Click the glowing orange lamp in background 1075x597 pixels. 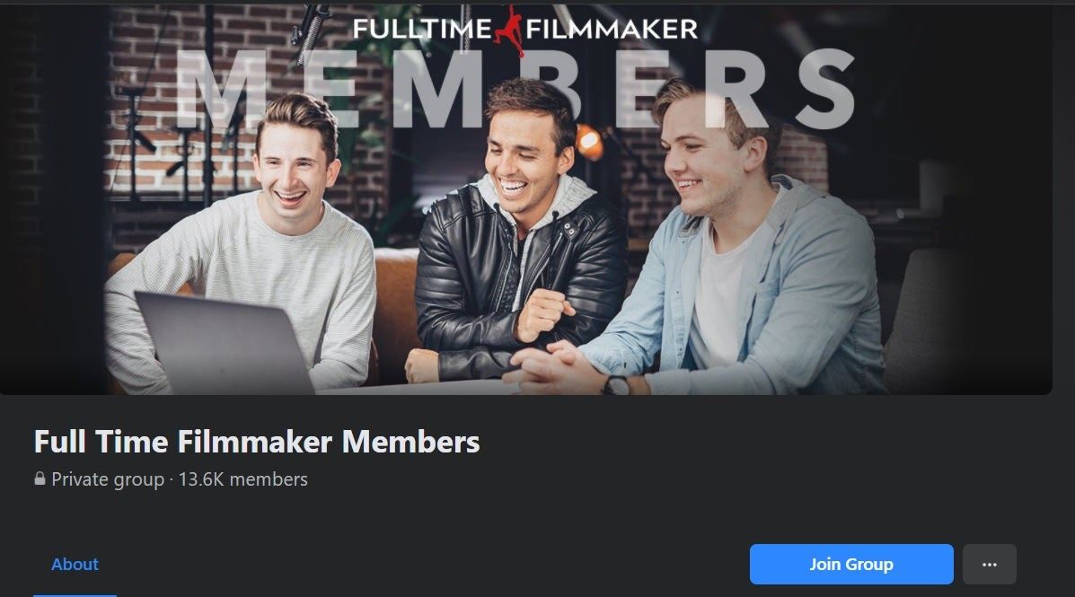pos(589,141)
